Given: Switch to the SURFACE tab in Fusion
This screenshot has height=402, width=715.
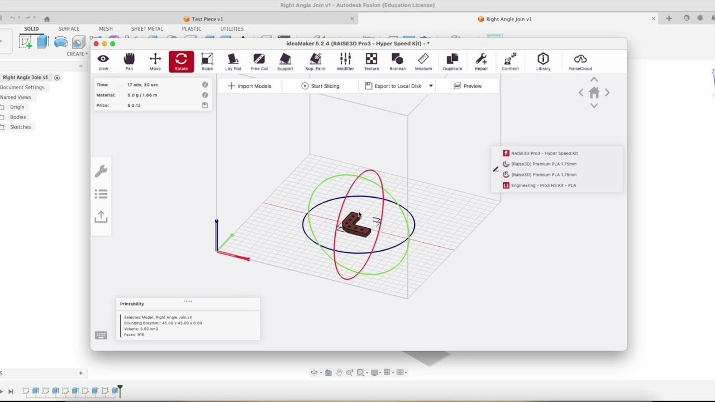Looking at the screenshot, I should pos(69,28).
